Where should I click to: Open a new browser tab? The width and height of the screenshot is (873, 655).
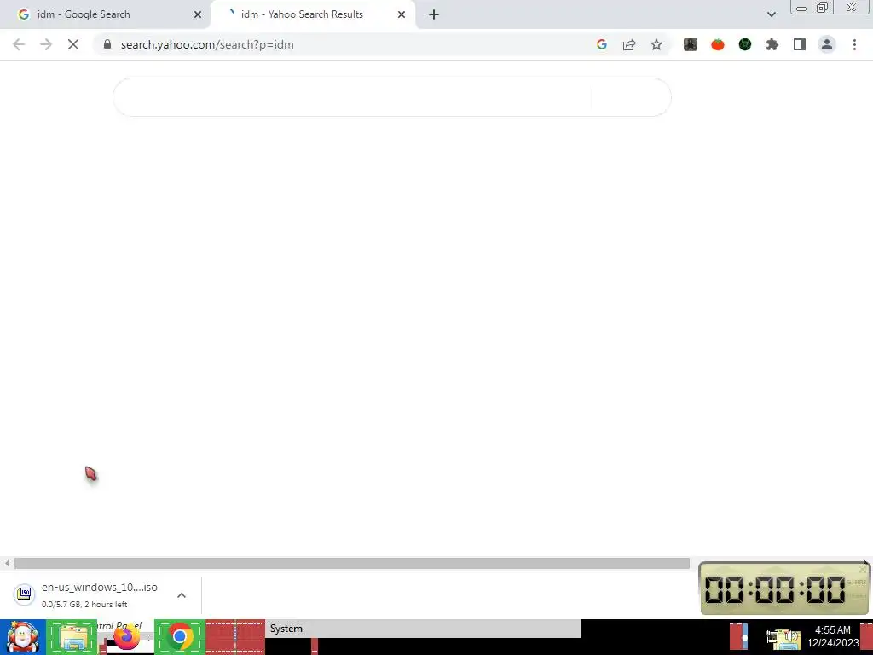(434, 14)
